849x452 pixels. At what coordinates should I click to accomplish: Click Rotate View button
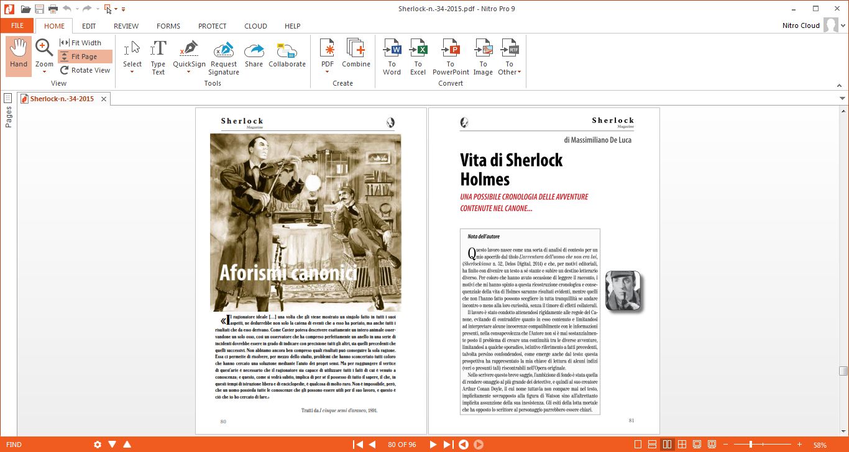coord(85,70)
